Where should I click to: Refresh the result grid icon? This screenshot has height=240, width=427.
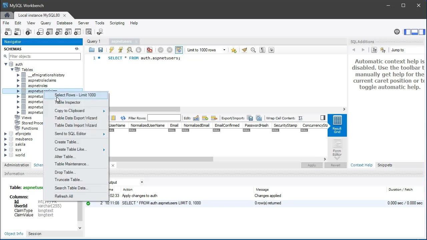coord(123,118)
